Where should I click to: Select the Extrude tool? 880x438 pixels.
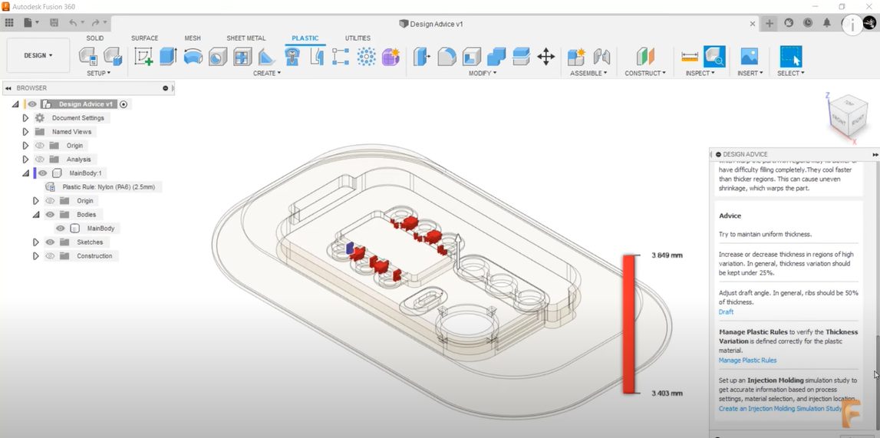pos(168,56)
